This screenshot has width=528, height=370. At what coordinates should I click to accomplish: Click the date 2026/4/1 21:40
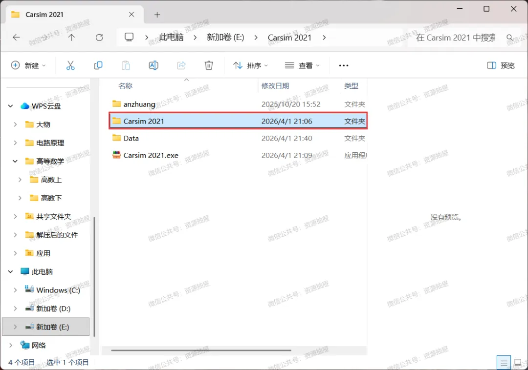[x=286, y=138]
